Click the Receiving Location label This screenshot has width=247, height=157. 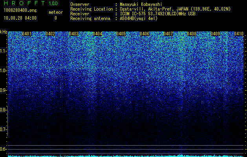[x=91, y=9]
